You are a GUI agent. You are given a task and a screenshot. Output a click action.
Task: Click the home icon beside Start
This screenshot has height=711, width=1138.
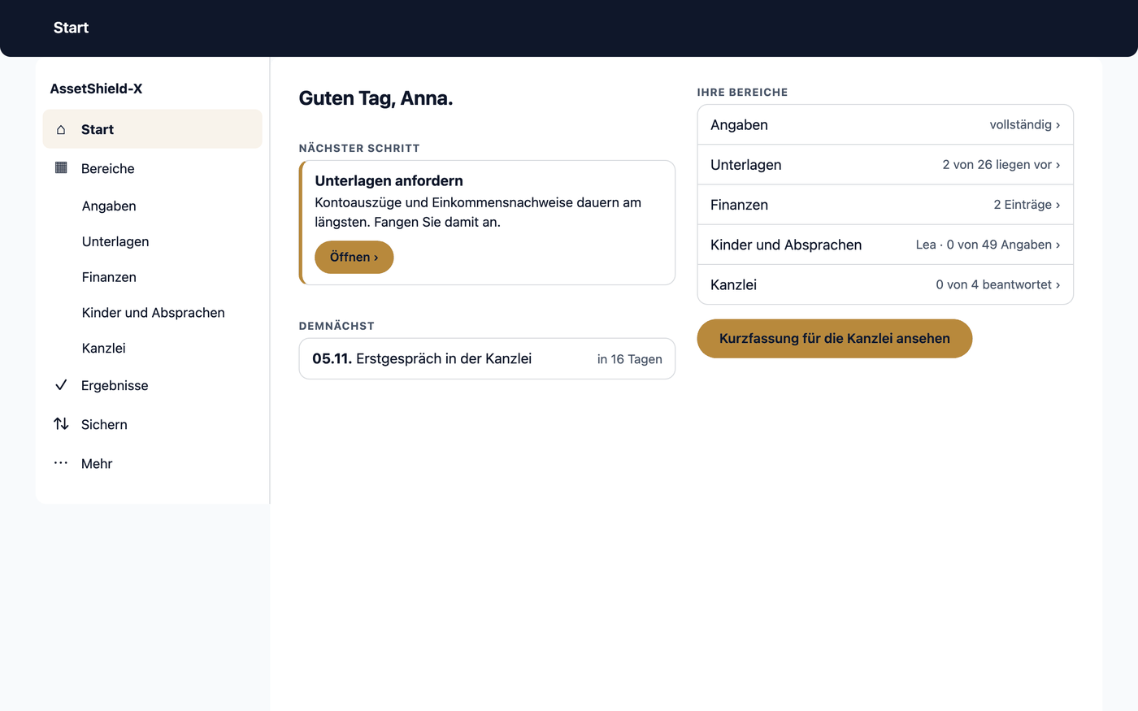tap(61, 129)
